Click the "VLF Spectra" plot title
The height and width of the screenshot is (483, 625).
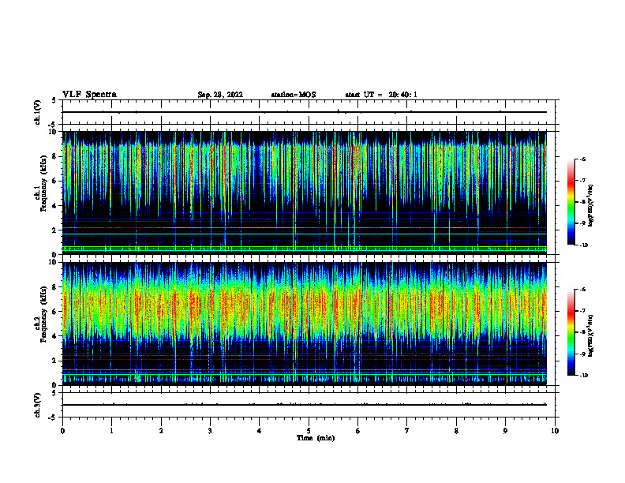(x=89, y=94)
